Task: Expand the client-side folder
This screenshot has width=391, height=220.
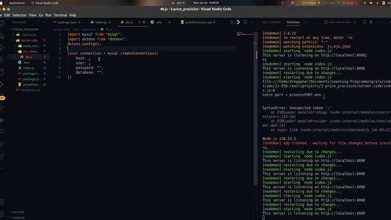Action: point(29,35)
